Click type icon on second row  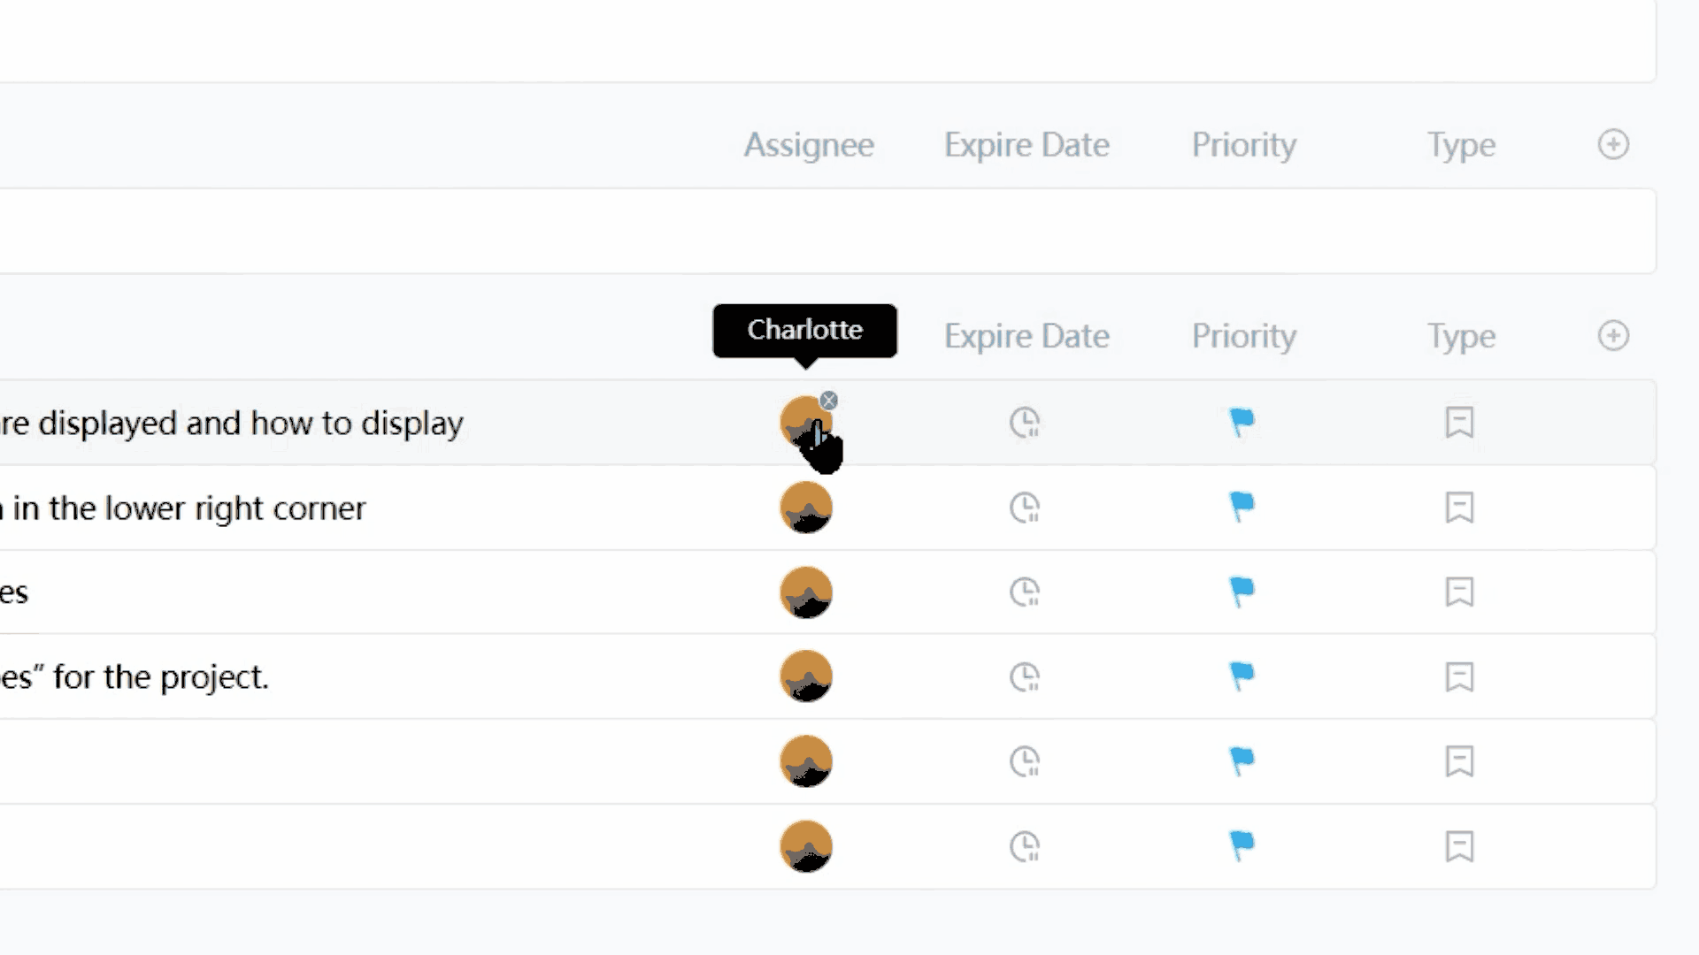tap(1458, 508)
